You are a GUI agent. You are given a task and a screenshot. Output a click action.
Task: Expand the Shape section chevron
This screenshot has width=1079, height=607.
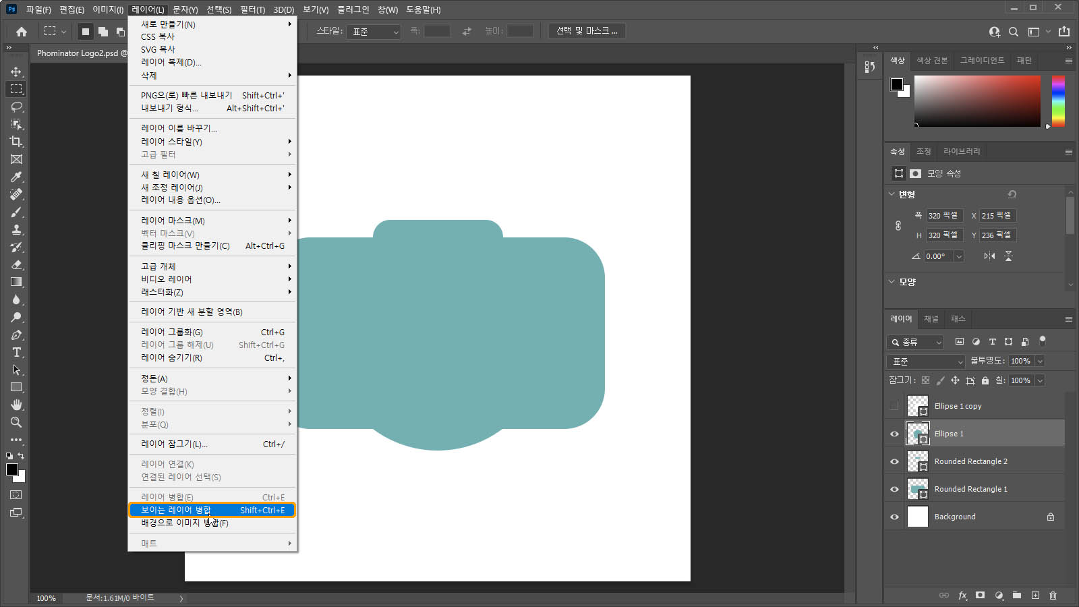[892, 282]
